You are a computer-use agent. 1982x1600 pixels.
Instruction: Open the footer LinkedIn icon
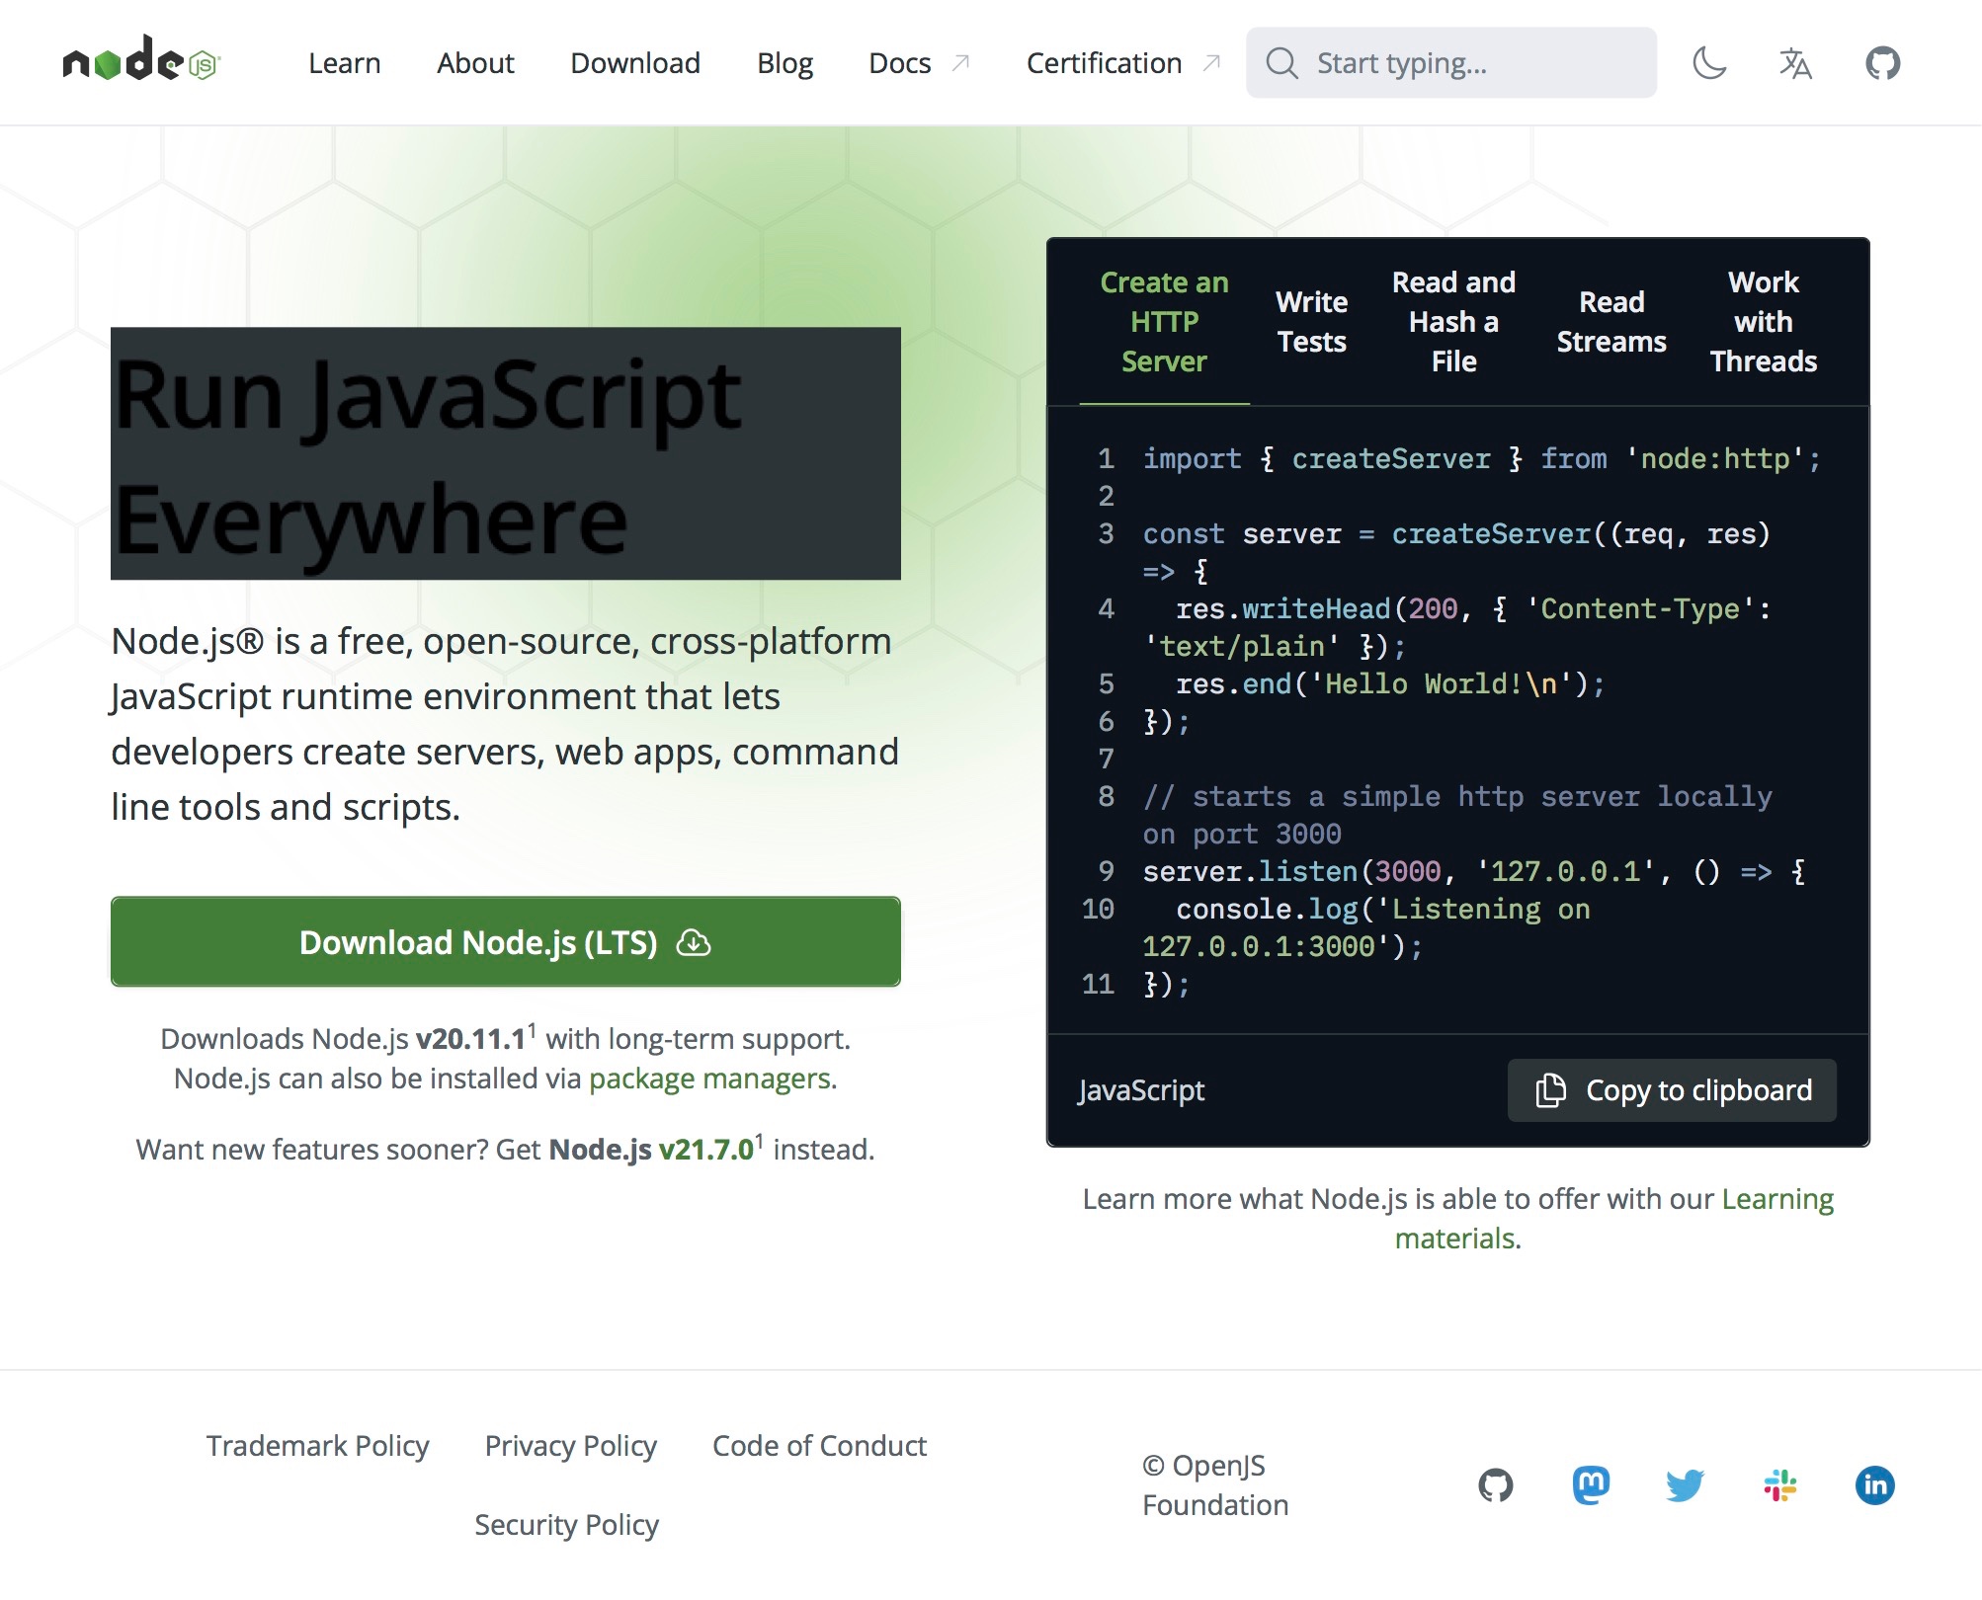[x=1874, y=1484]
